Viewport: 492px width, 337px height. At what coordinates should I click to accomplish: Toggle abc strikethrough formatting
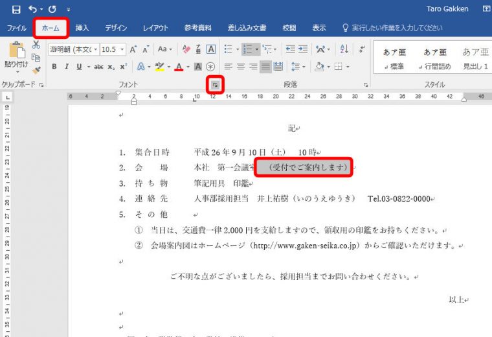point(99,67)
